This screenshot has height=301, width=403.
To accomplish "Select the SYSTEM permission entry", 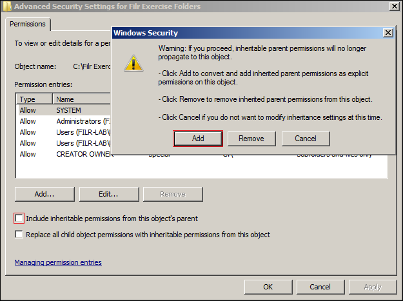I will pos(68,110).
